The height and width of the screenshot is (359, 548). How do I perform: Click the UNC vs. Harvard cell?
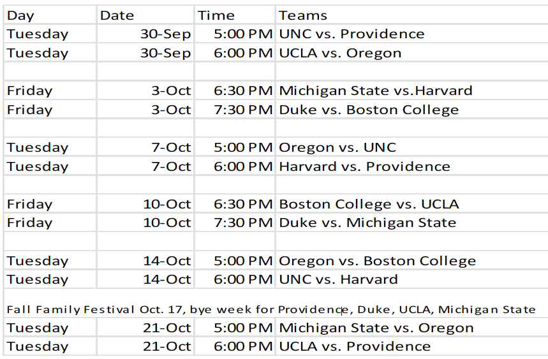coord(338,279)
